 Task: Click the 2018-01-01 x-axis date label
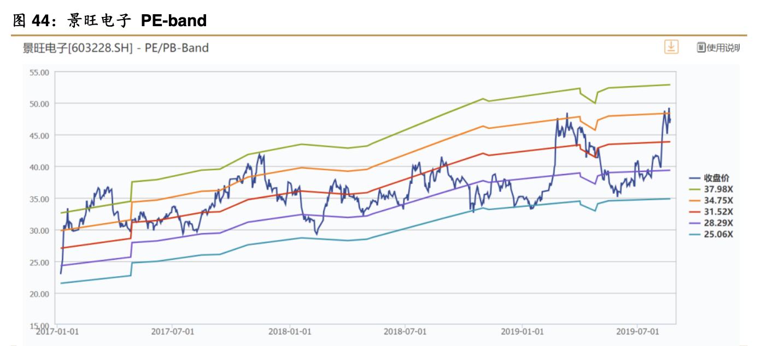coord(290,331)
